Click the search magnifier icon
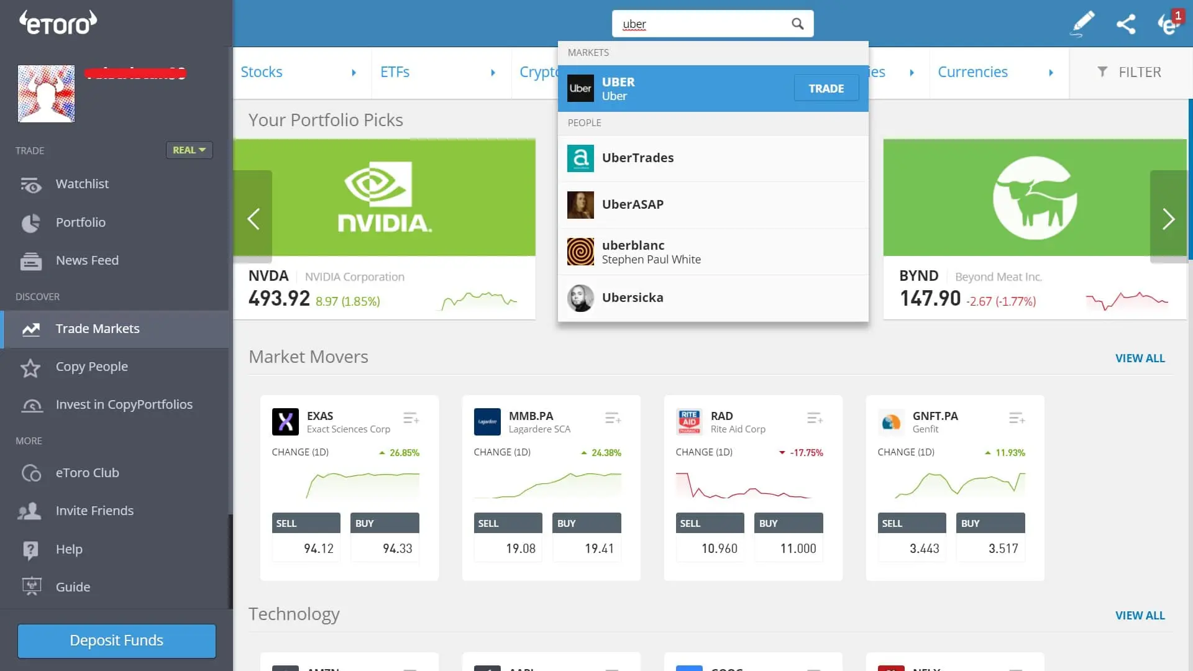This screenshot has height=671, width=1193. click(x=798, y=24)
